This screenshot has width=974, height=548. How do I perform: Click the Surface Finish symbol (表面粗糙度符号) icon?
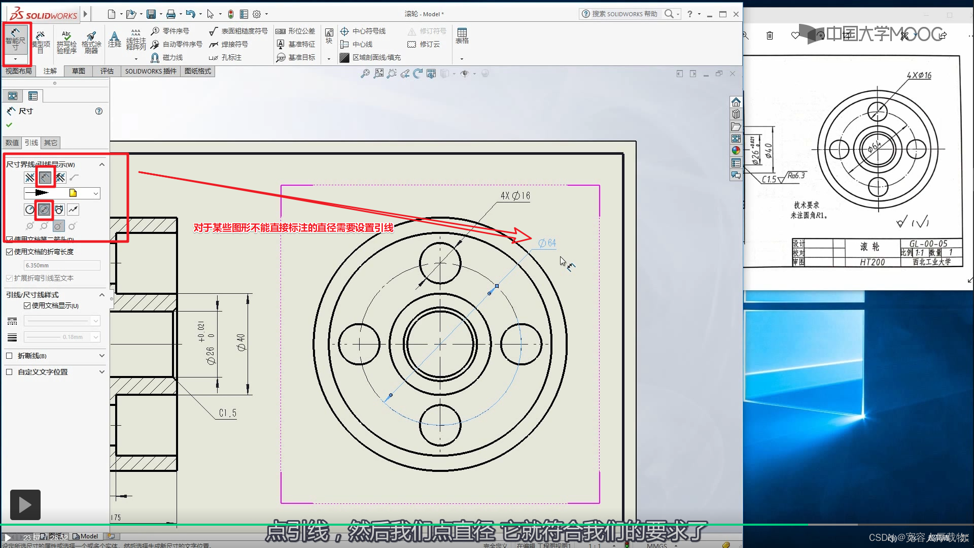(x=214, y=31)
